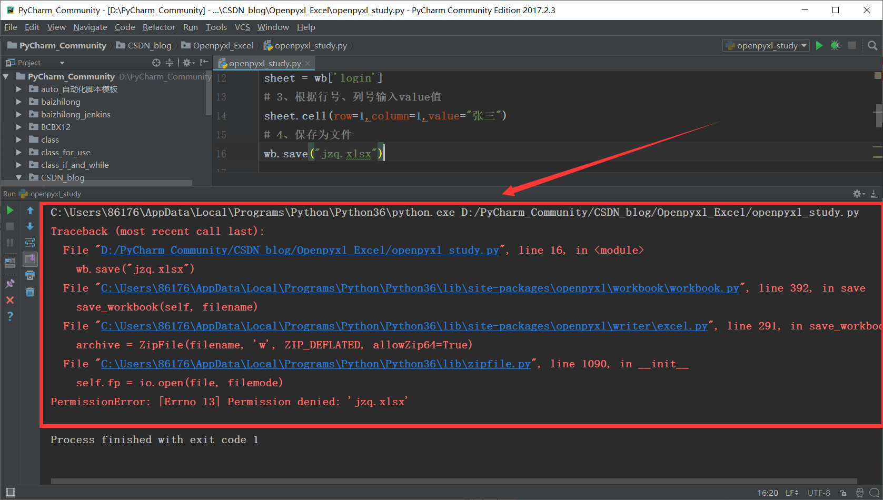This screenshot has height=500, width=883.
Task: Toggle soft-wrap in the Run console
Action: coord(30,243)
